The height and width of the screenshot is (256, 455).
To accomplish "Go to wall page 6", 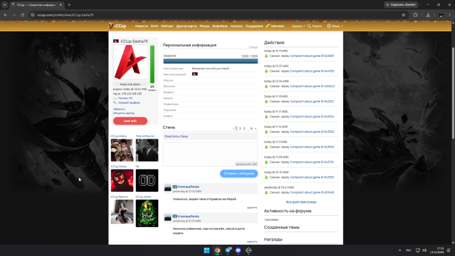I will [x=251, y=129].
